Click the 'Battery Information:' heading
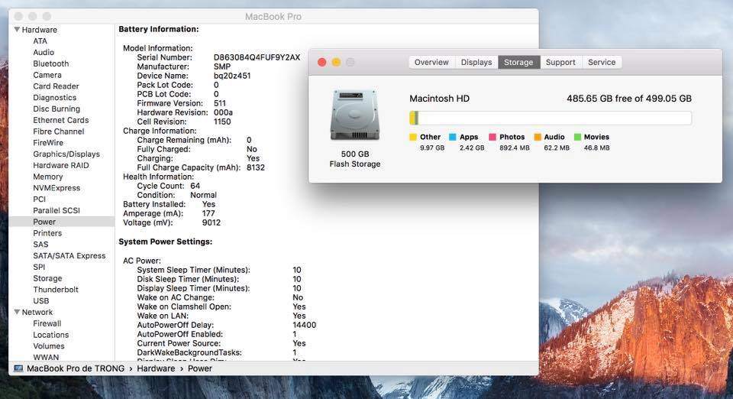This screenshot has height=399, width=733. [x=159, y=29]
